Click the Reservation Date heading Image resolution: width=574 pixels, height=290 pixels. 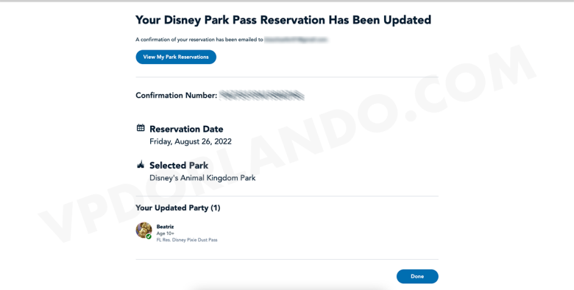186,129
